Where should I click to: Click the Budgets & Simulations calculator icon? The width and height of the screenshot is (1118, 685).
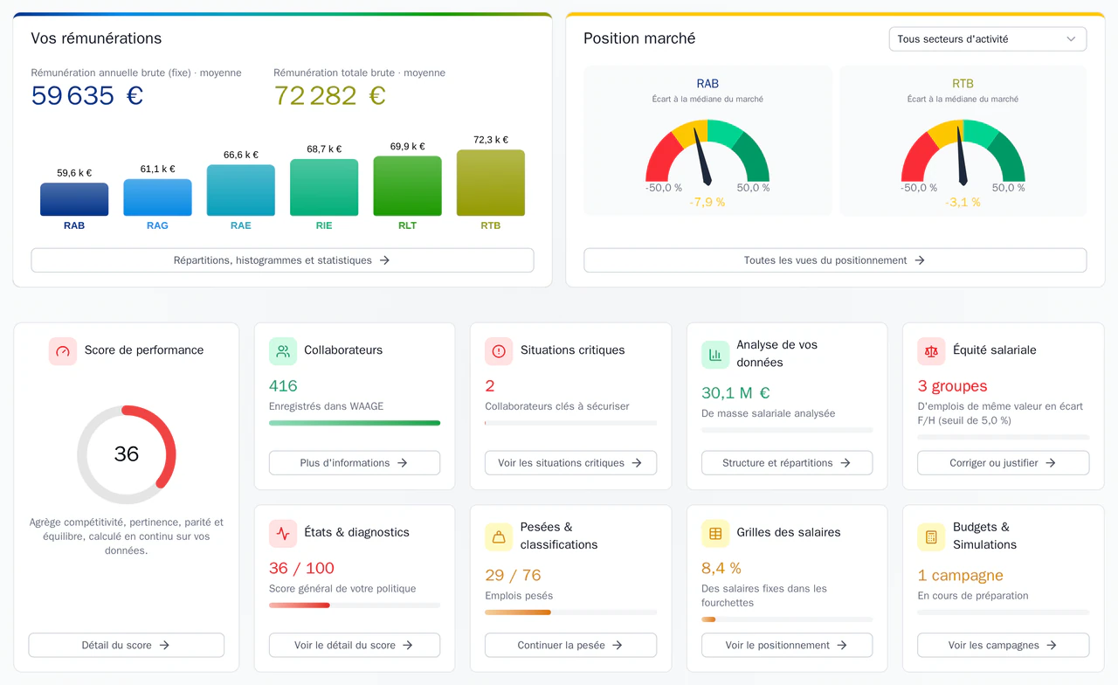[x=931, y=536]
